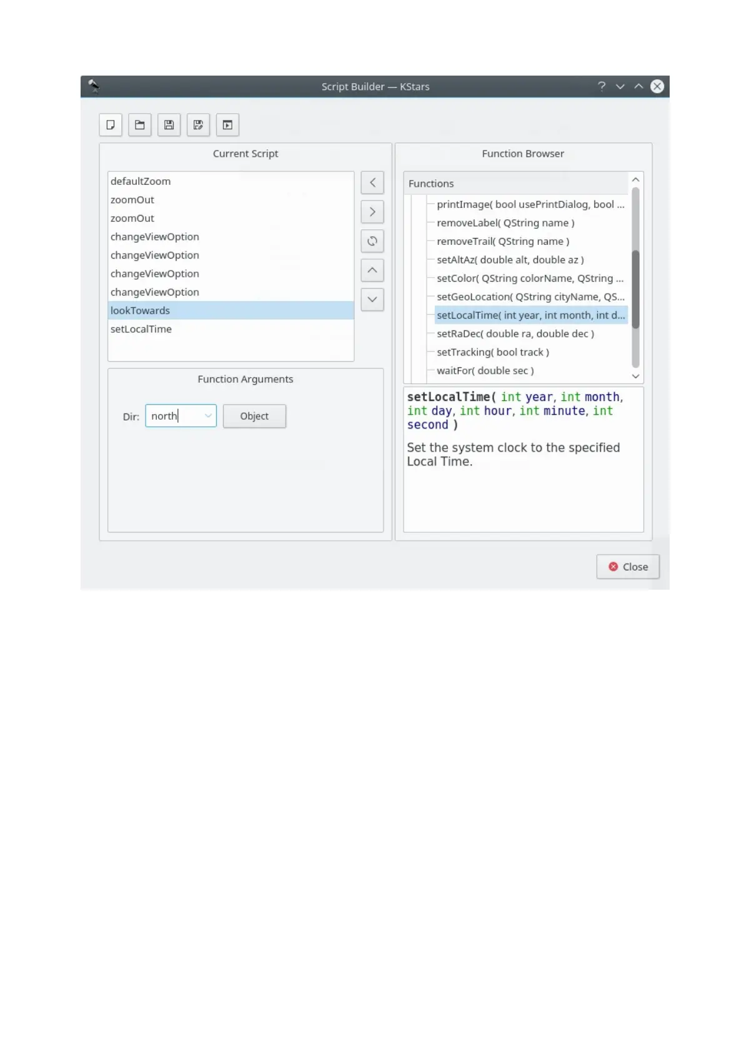Select setRaDec( double ra, double dec )

(x=515, y=334)
